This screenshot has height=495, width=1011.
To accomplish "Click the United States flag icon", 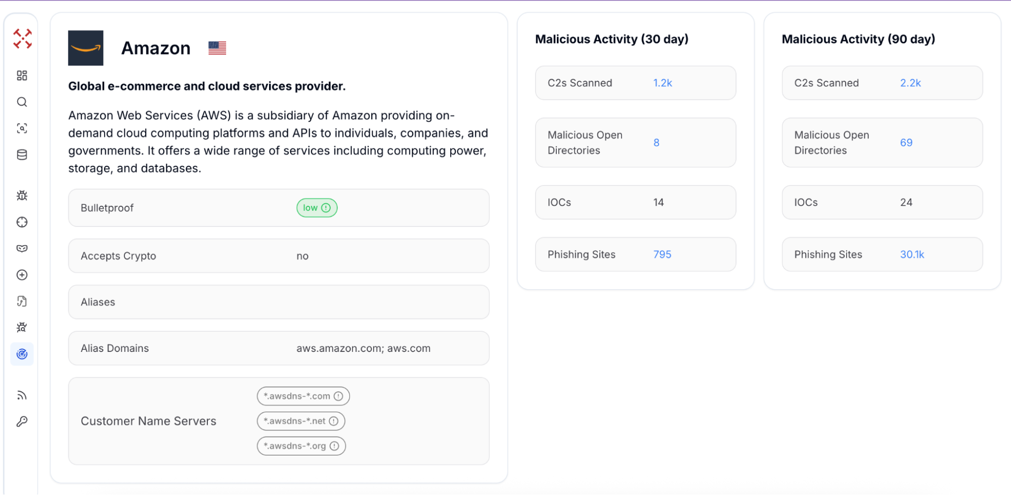I will (217, 49).
